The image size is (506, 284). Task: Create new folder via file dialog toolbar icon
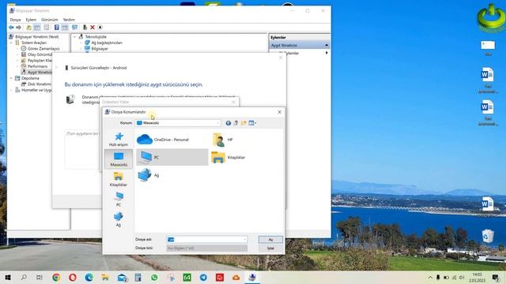click(244, 123)
